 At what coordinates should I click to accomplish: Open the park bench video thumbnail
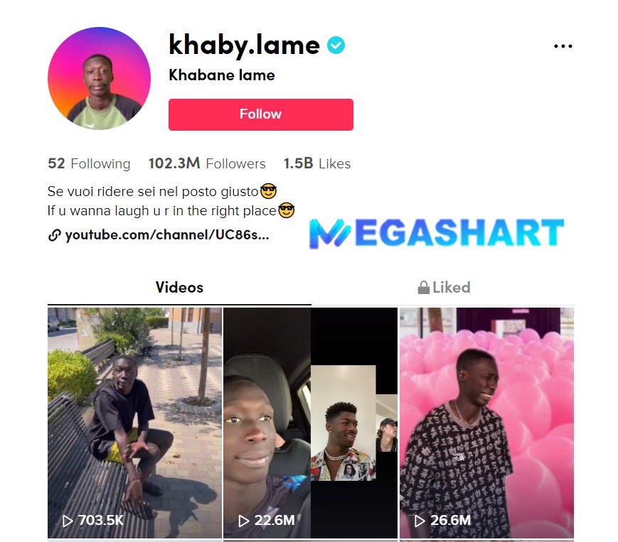coord(134,423)
